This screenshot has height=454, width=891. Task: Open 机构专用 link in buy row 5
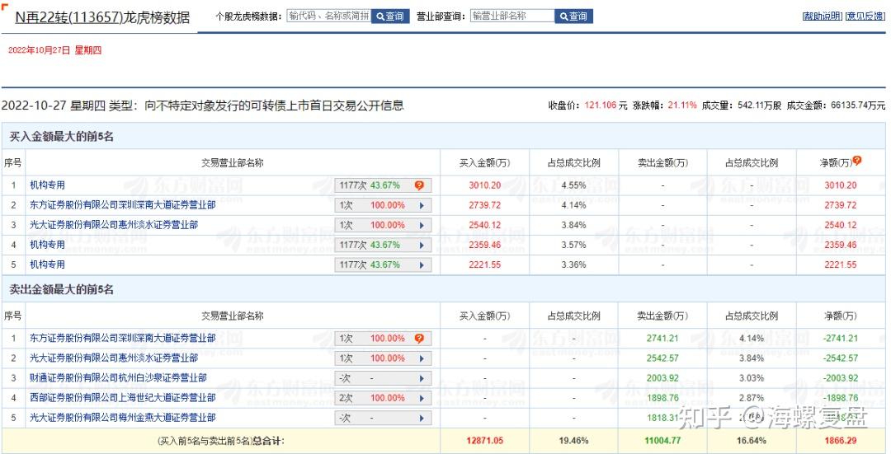pyautogui.click(x=48, y=264)
